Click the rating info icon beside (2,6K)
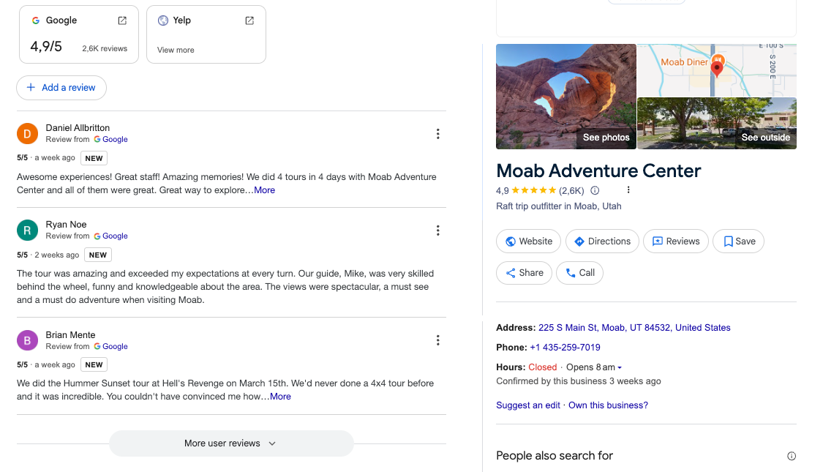This screenshot has width=823, height=472. pos(595,190)
